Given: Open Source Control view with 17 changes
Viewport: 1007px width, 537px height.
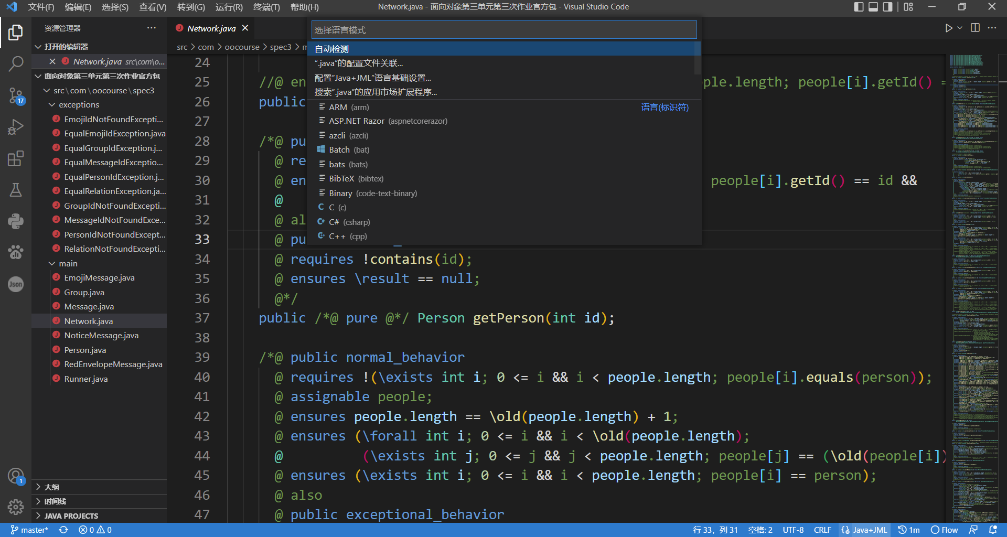Looking at the screenshot, I should coord(16,95).
